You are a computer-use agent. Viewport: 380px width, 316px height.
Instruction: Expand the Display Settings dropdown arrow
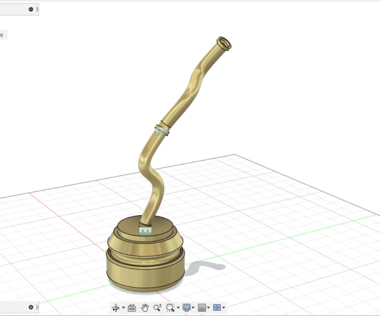point(193,308)
